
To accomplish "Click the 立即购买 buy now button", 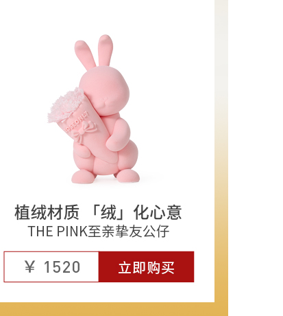I will (146, 267).
